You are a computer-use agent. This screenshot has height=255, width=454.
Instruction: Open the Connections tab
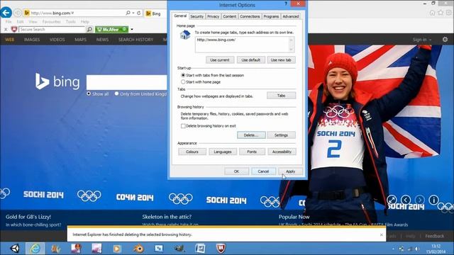point(250,16)
